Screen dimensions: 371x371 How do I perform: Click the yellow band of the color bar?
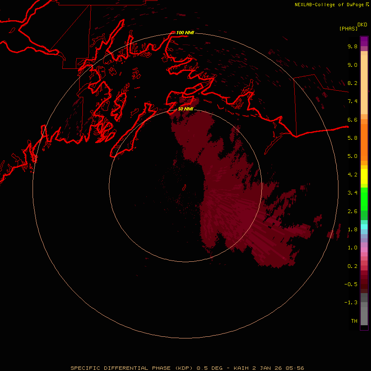click(364, 176)
